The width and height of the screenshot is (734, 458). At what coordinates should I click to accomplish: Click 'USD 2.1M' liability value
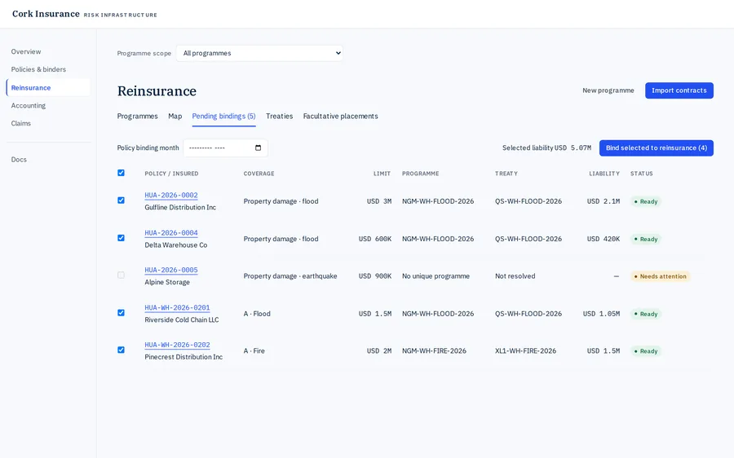coord(604,201)
